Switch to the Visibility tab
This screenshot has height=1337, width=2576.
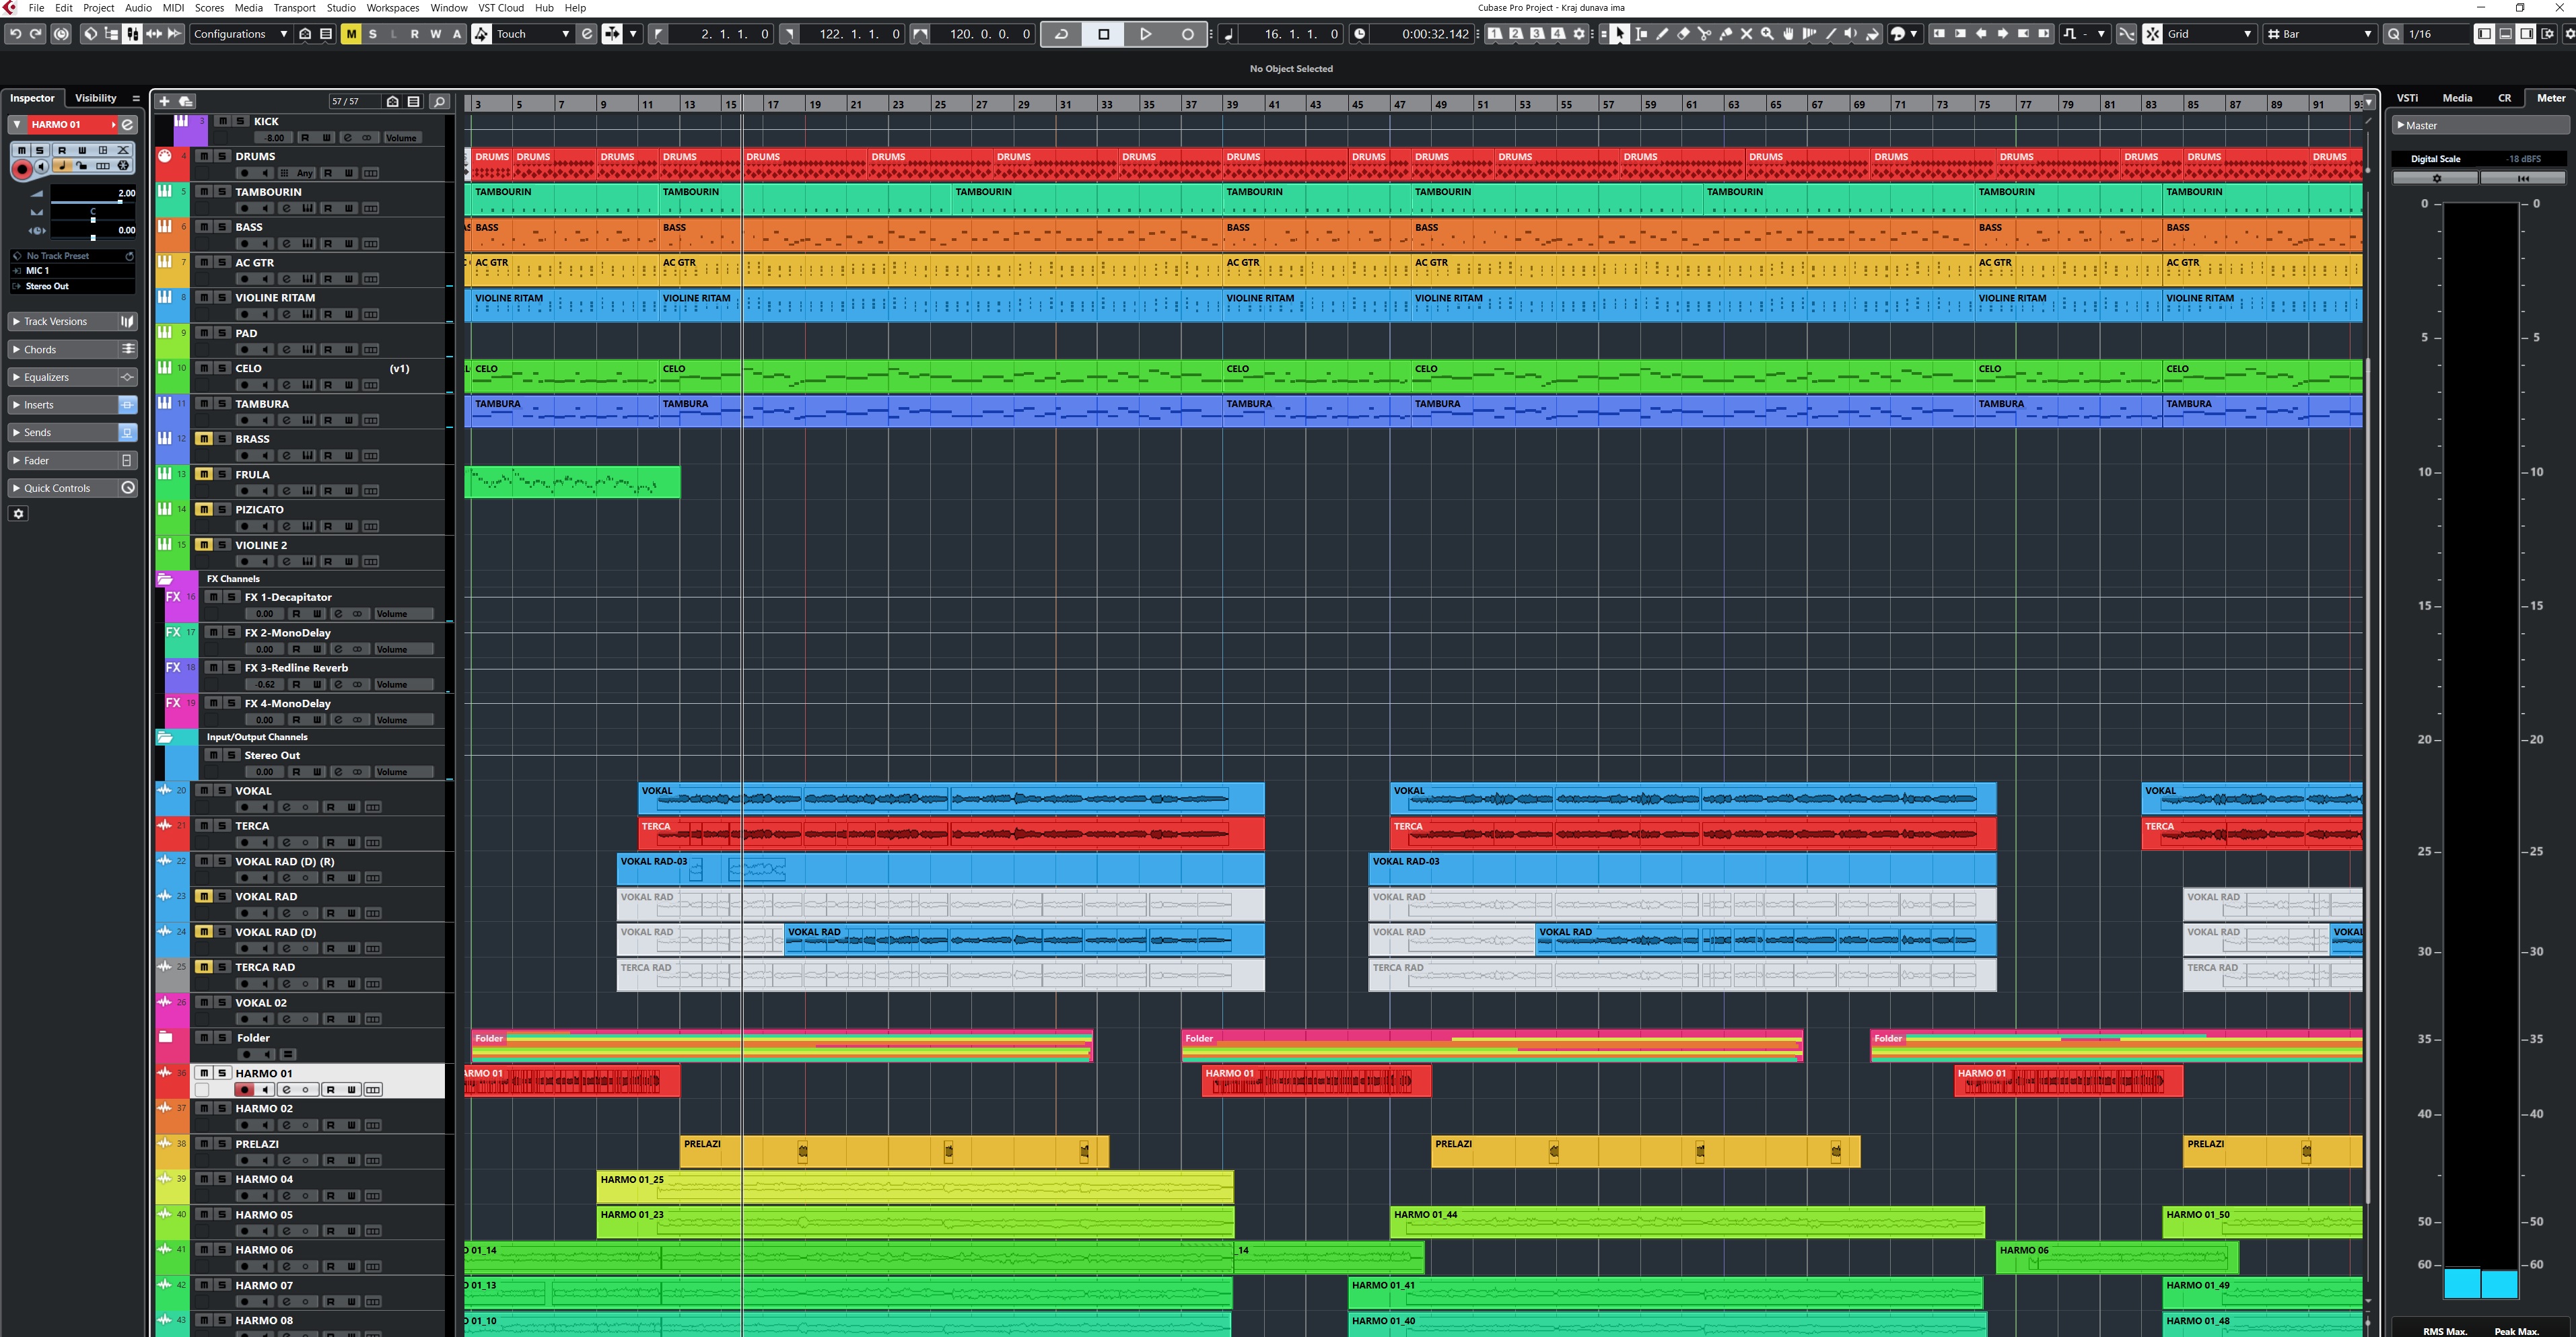coord(96,98)
